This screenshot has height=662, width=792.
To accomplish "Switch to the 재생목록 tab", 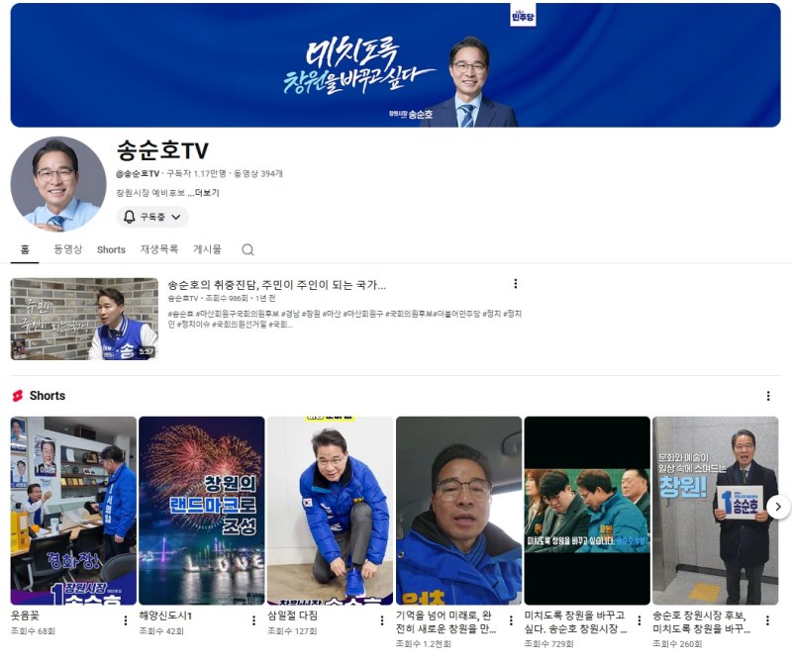I will tap(161, 249).
